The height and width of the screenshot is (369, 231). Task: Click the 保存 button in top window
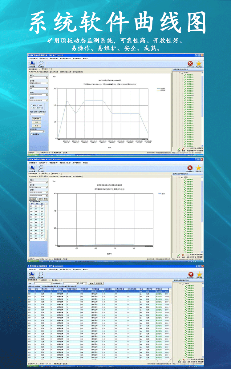[36, 126]
